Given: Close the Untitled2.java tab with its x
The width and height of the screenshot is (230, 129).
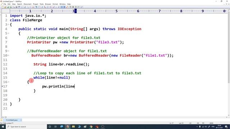Looking at the screenshot, I should (21, 120).
